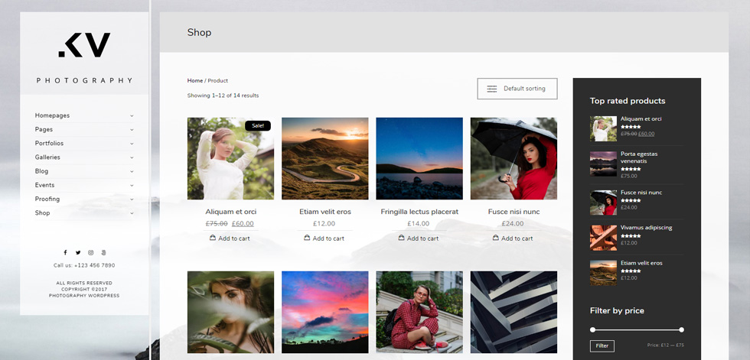This screenshot has width=750, height=360.
Task: Open woman in white sweater product image
Action: pyautogui.click(x=230, y=158)
